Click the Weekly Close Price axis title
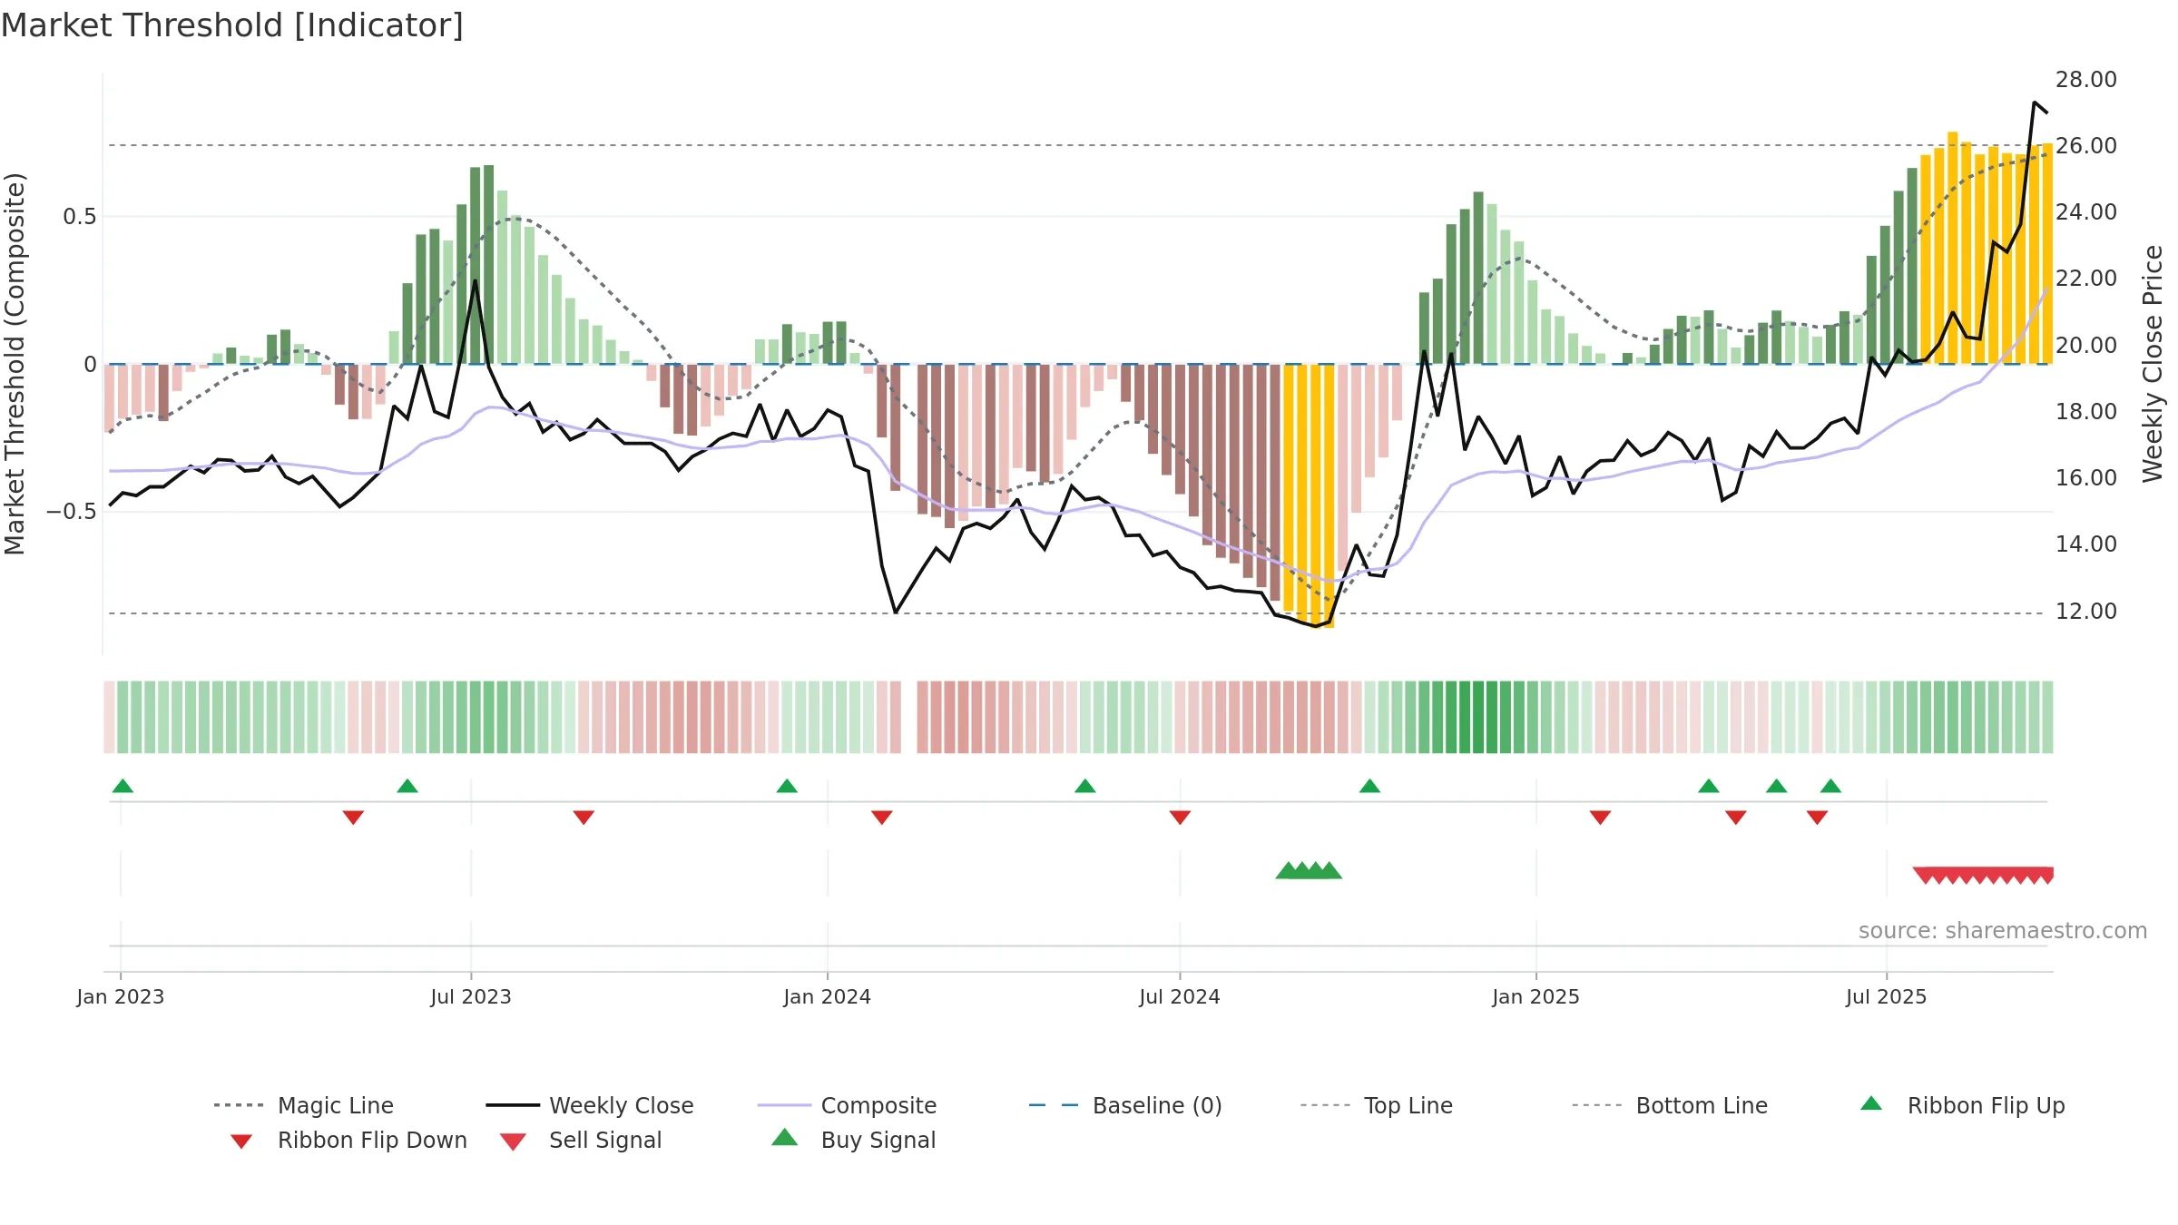This screenshot has width=2178, height=1225. pos(2153,364)
